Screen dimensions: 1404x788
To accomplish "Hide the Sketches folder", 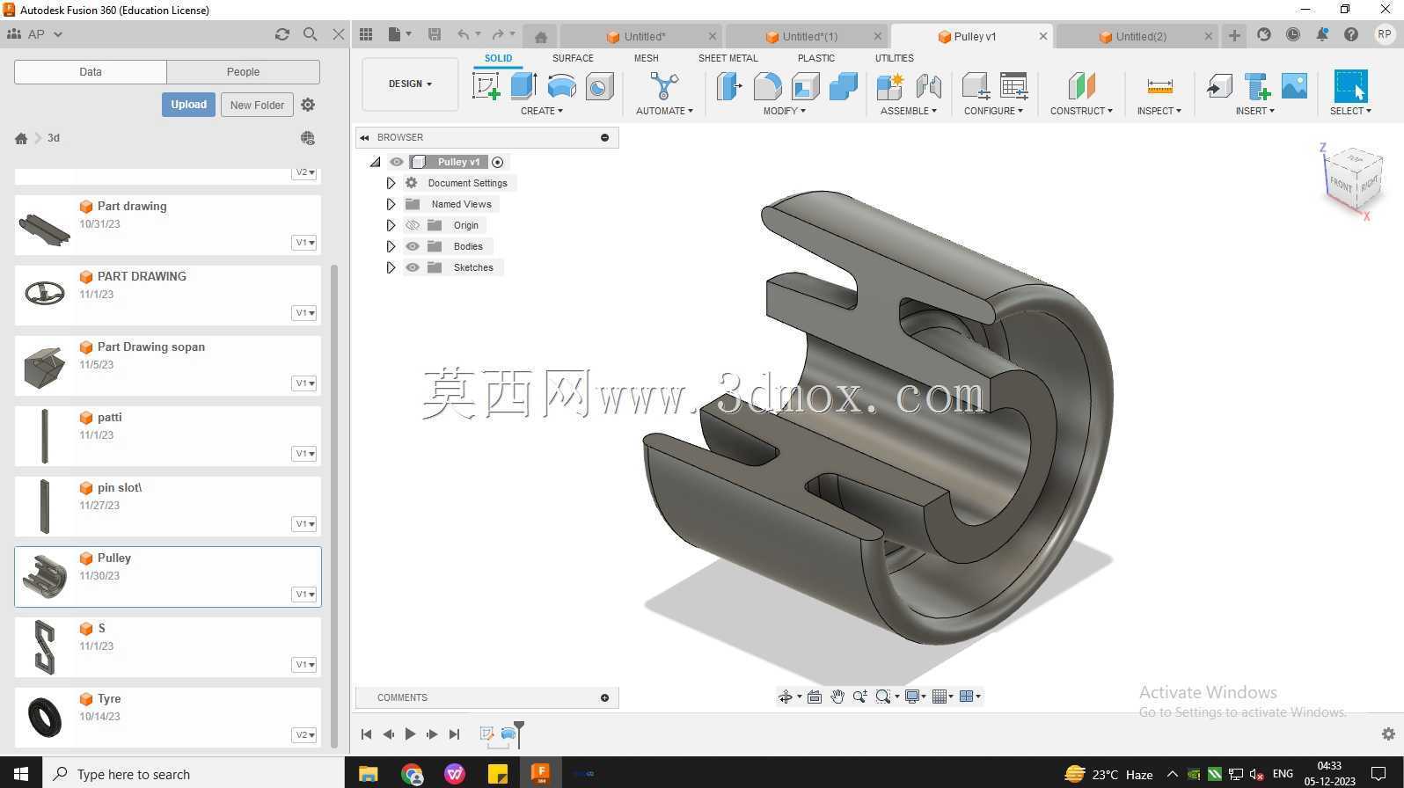I will 413,267.
